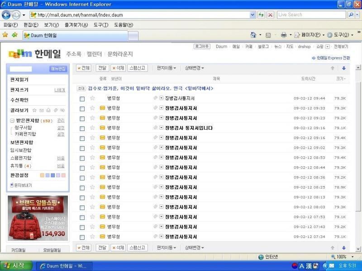Click the Home icon in the command bar
The image size is (362, 271).
pos(253,35)
